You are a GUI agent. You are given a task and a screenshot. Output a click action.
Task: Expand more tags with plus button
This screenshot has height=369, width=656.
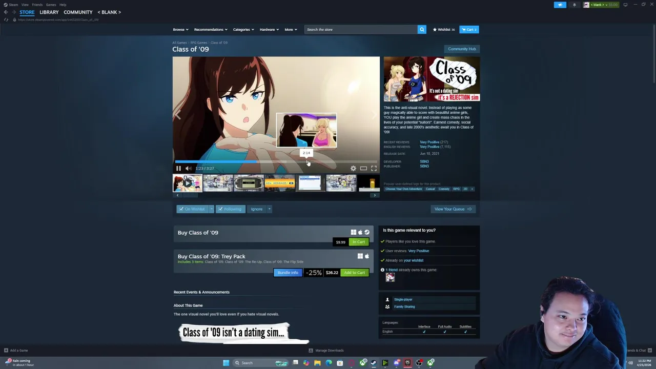472,189
